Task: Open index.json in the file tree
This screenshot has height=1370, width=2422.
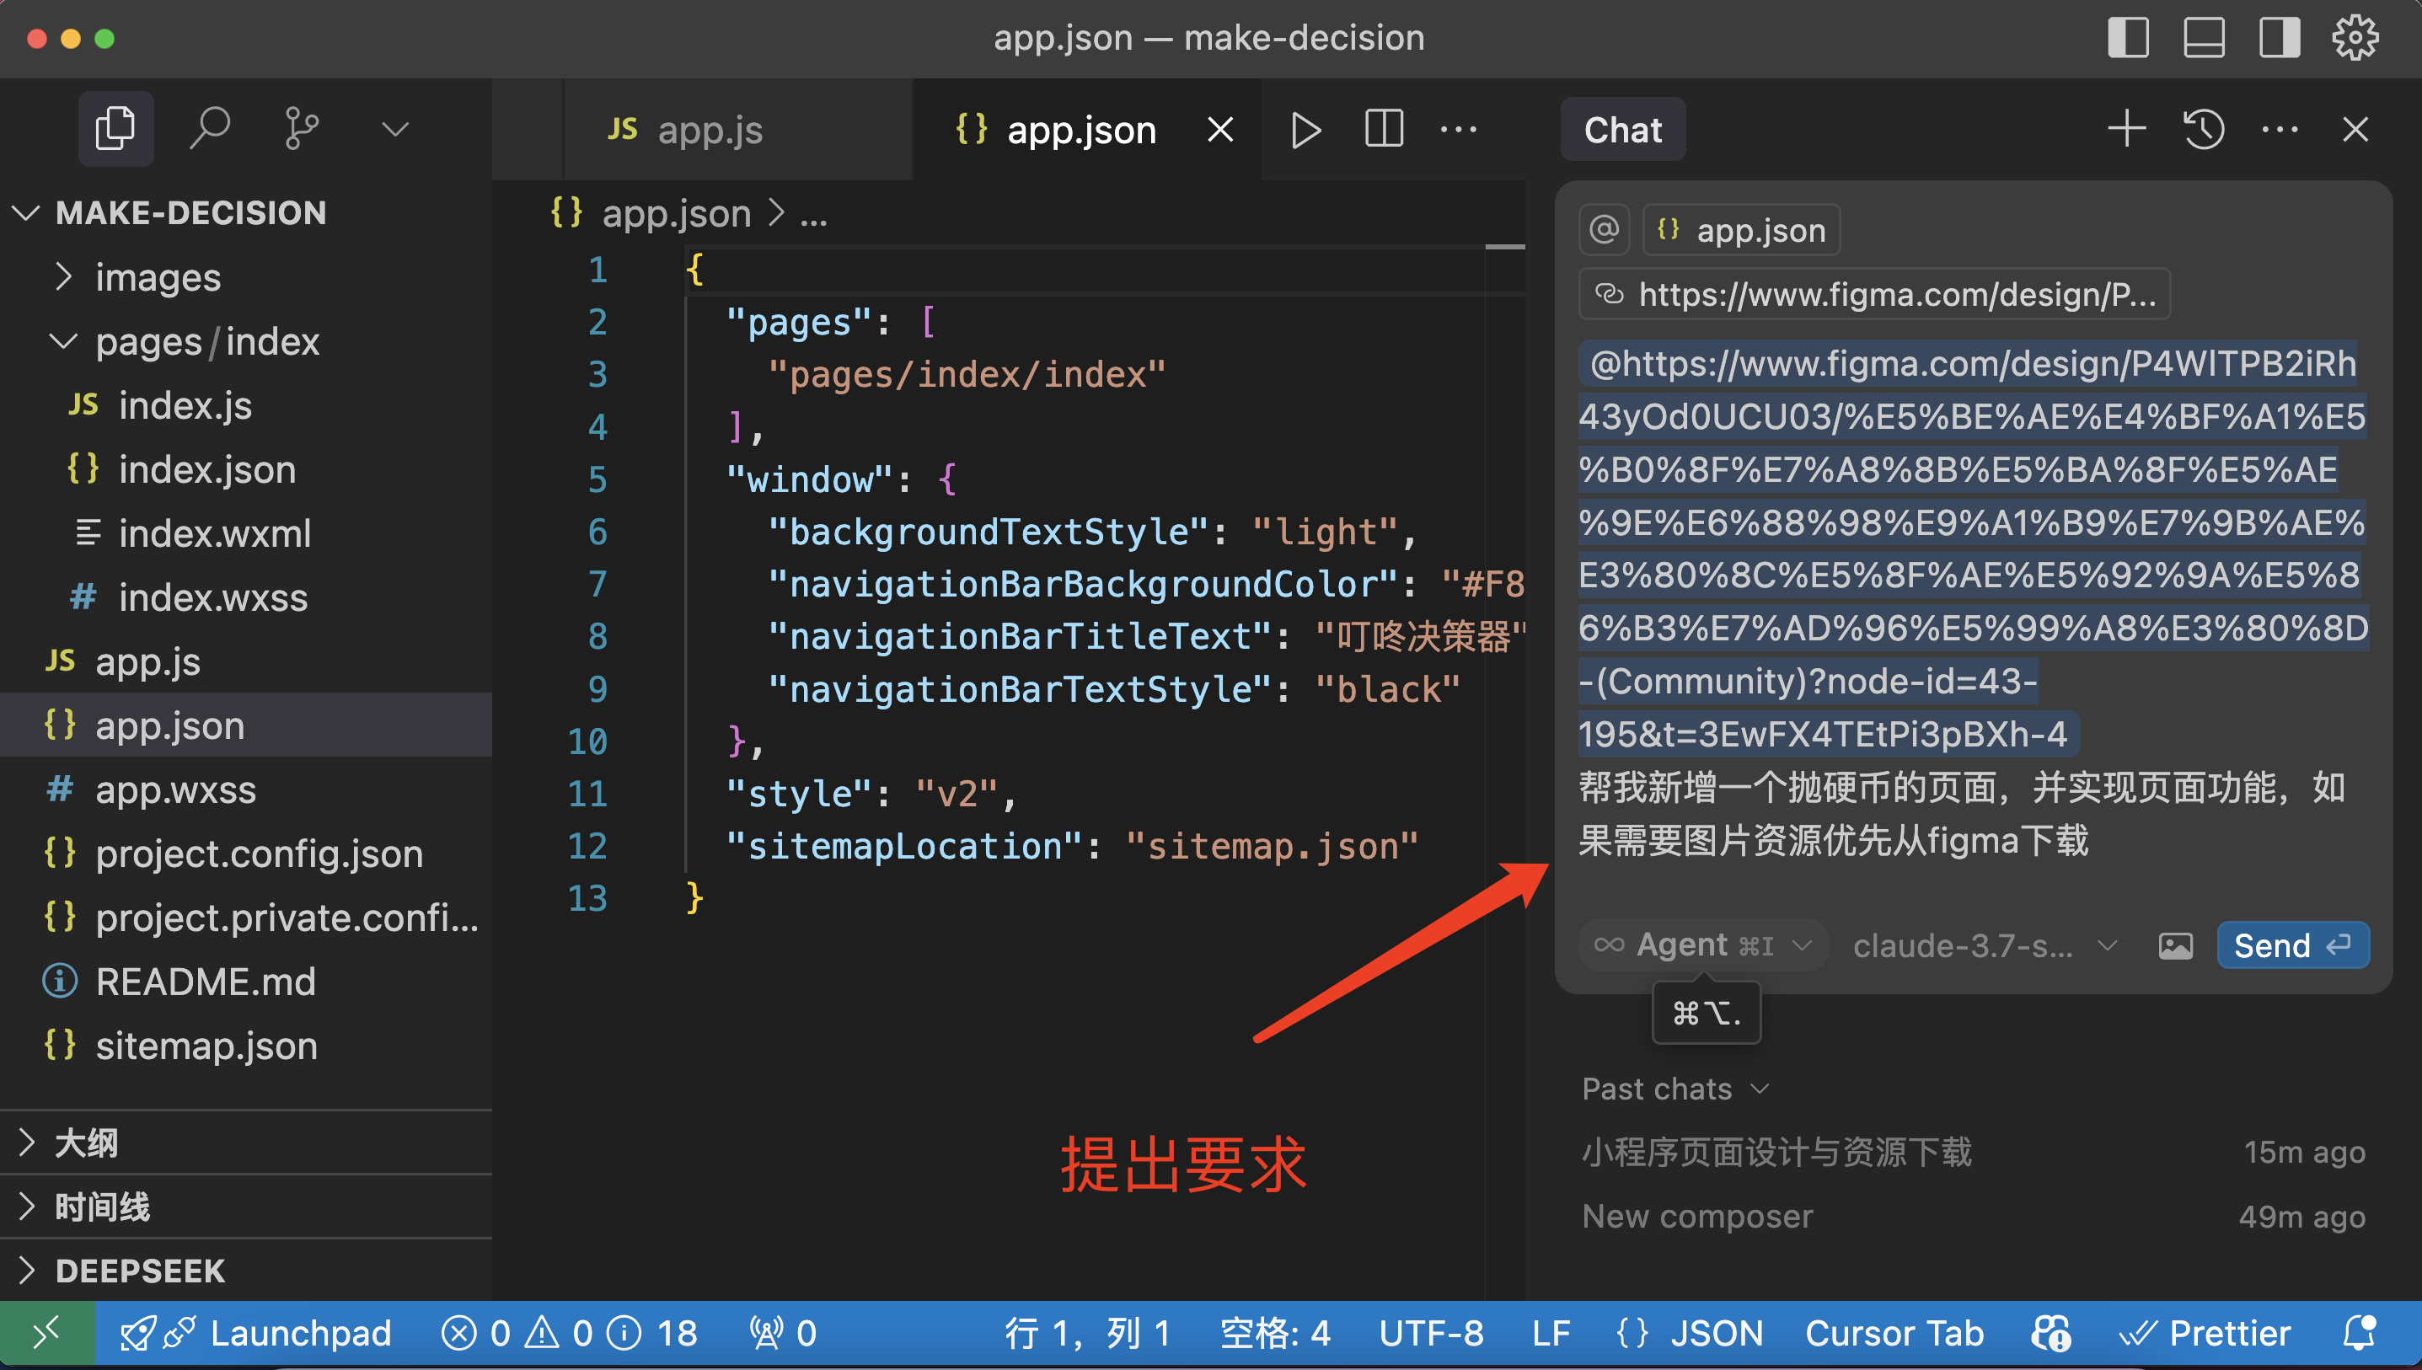Action: [247, 469]
